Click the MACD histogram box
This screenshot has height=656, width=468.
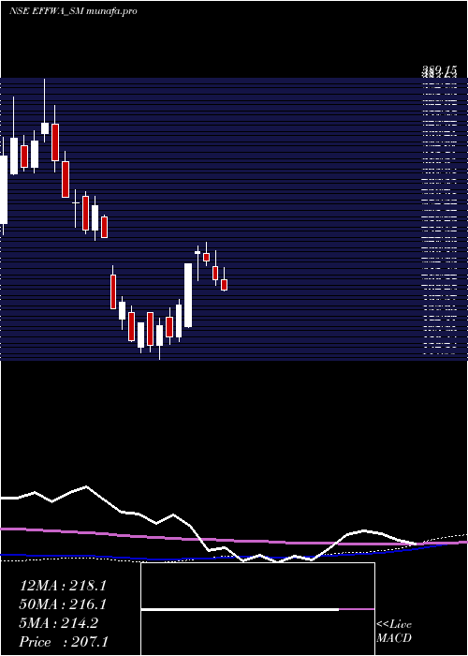[257, 609]
